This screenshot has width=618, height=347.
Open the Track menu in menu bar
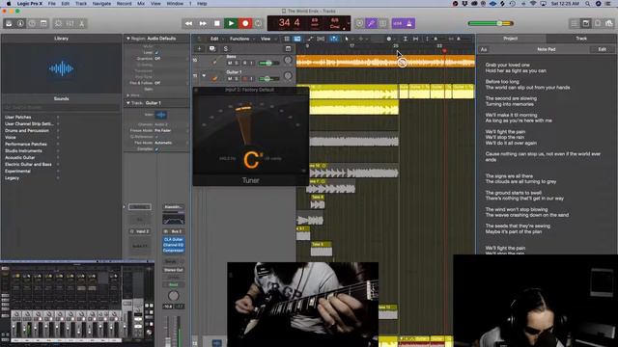81,4
